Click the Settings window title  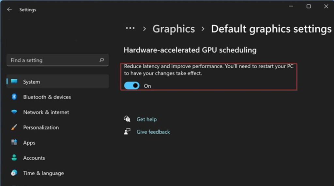[x=28, y=9]
